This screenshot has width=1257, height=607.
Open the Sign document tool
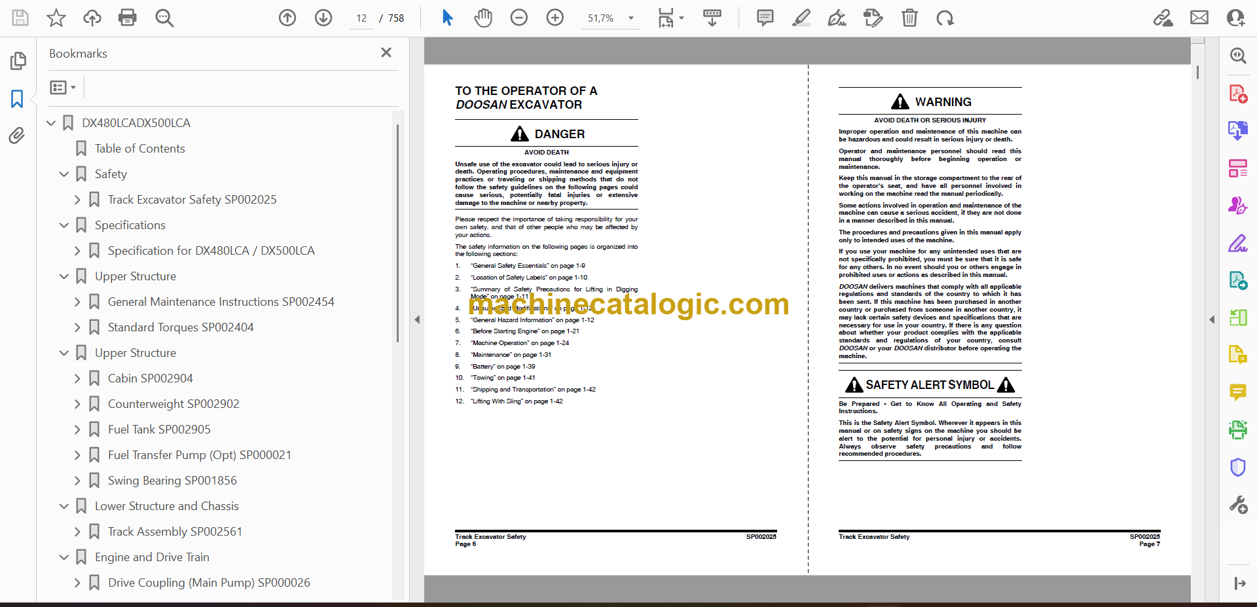pos(837,18)
